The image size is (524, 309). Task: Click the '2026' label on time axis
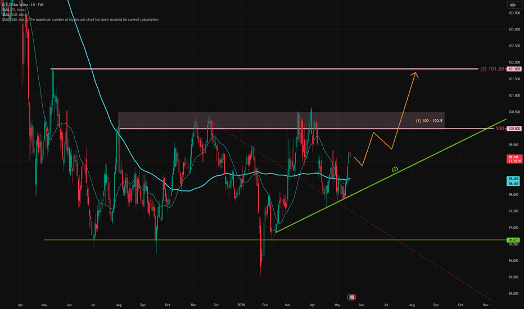pos(241,305)
